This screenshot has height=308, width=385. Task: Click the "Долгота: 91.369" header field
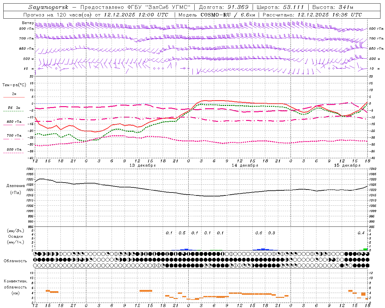(x=224, y=7)
